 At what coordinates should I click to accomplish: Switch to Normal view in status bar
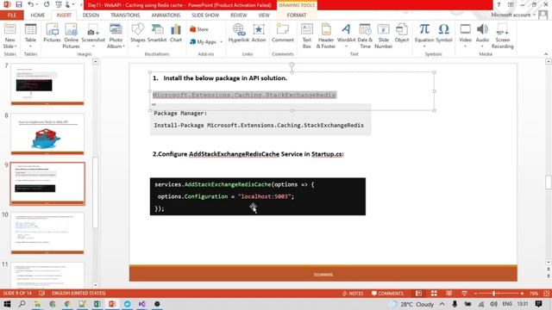418,293
